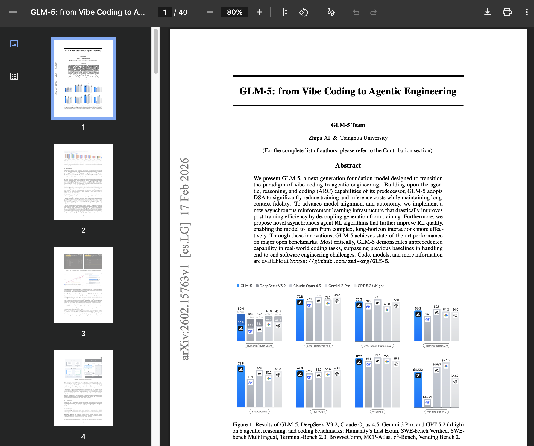Click the GitHub zai-org/GLM-5 link
Image resolution: width=534 pixels, height=446 pixels.
tap(339, 261)
